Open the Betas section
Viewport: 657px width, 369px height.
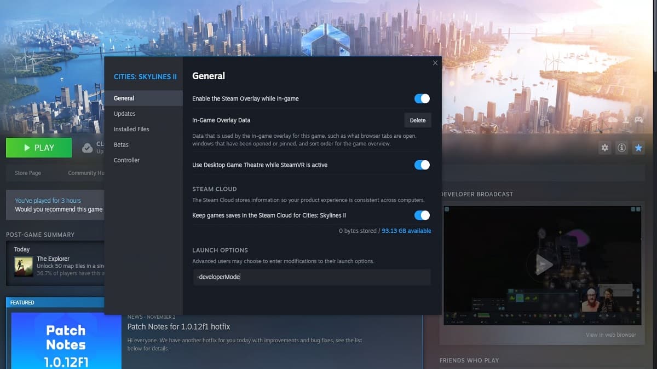(120, 144)
